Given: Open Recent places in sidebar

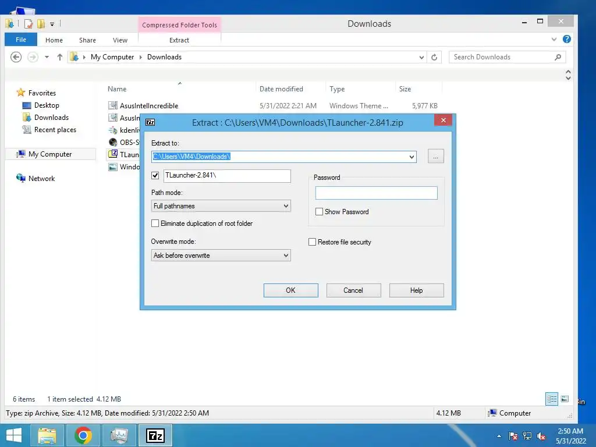Looking at the screenshot, I should tap(49, 130).
